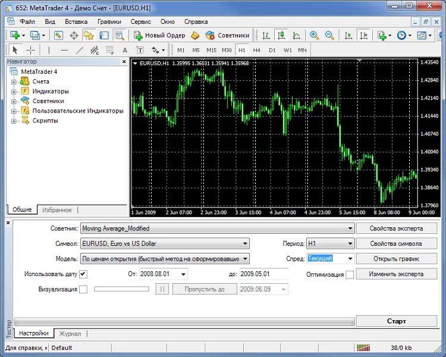The height and width of the screenshot is (357, 446).
Task: Toggle the Terminal window icon
Action: 104,35
